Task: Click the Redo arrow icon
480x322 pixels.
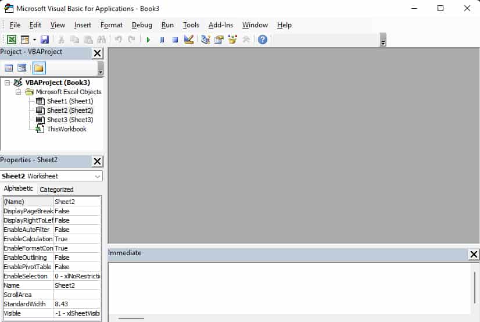Action: click(132, 40)
